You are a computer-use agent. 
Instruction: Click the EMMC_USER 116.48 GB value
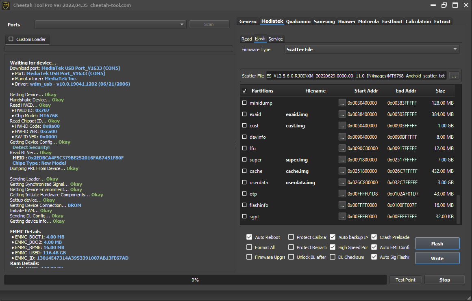click(54, 253)
